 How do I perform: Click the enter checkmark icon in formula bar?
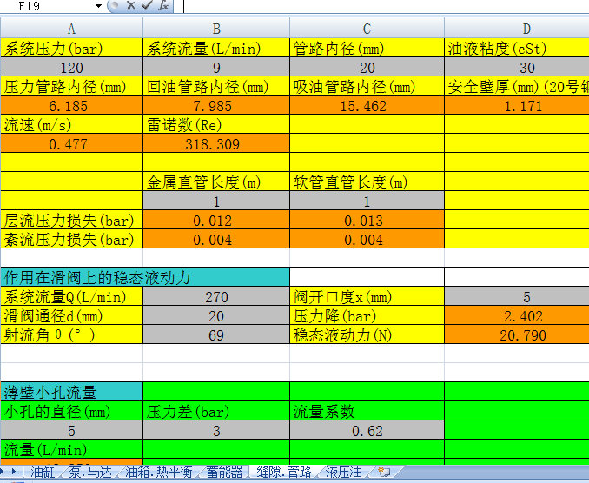pyautogui.click(x=147, y=5)
